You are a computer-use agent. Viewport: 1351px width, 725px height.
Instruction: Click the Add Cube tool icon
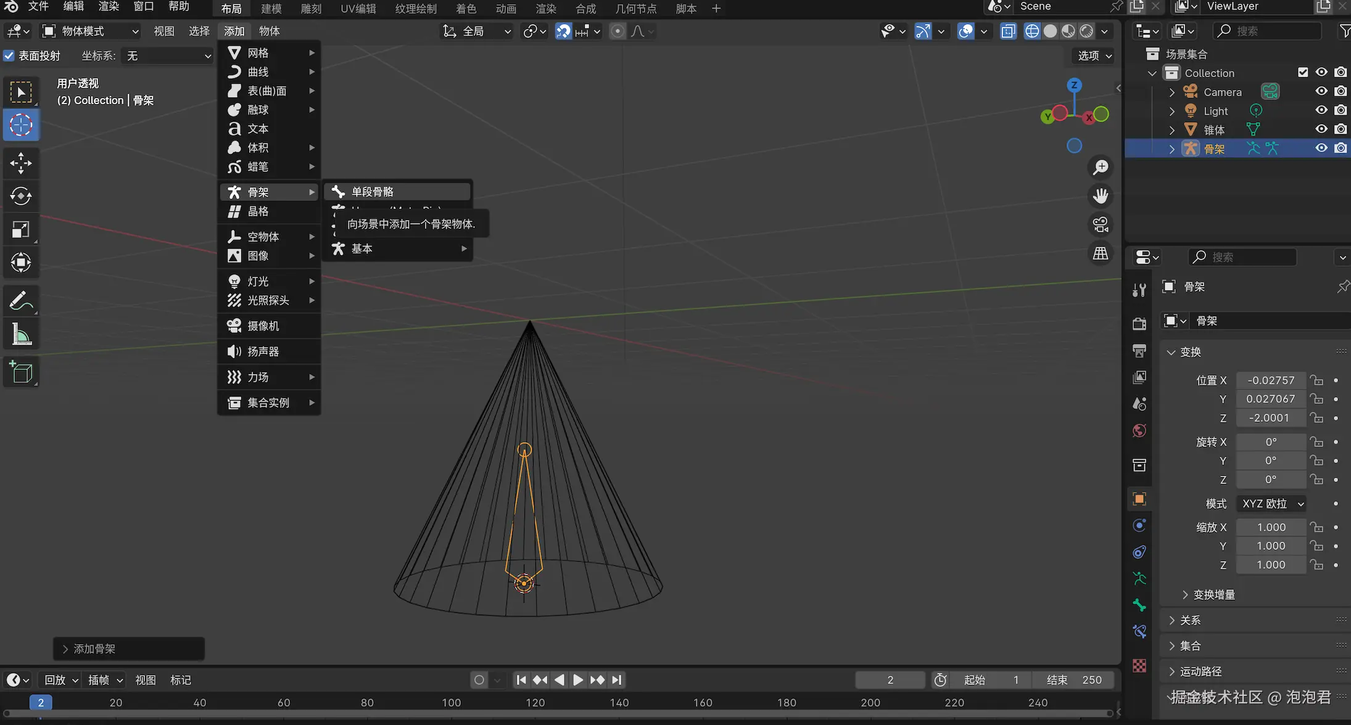21,372
